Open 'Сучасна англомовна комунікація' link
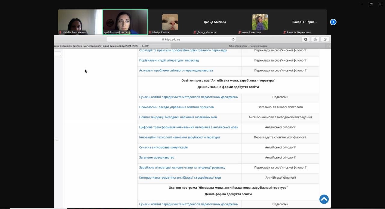This screenshot has width=385, height=209. 163,147
